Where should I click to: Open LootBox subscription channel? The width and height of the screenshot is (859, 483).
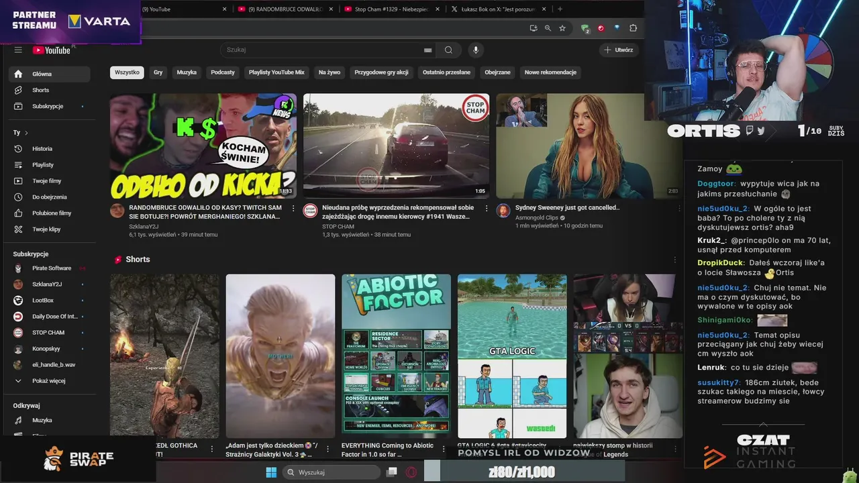coord(50,301)
